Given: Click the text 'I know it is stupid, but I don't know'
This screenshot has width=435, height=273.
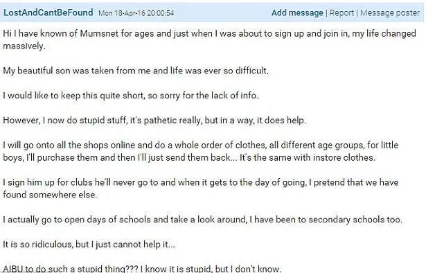Looking at the screenshot, I should coord(211,269).
